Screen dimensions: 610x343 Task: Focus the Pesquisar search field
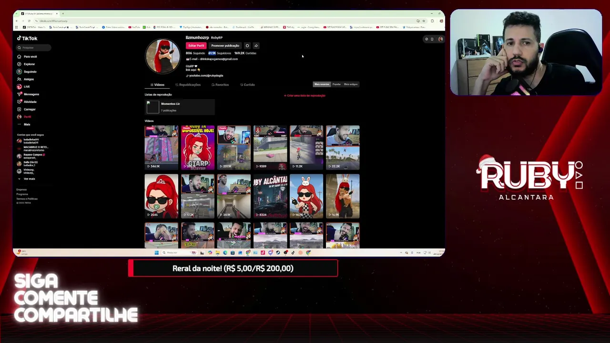point(34,48)
